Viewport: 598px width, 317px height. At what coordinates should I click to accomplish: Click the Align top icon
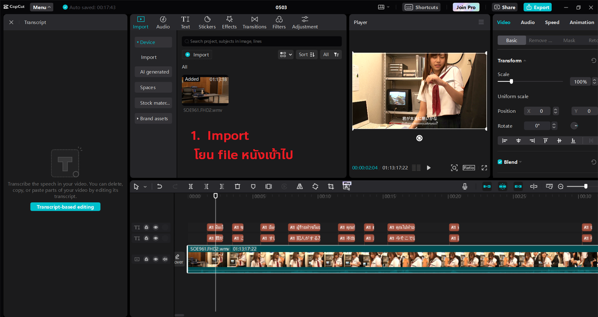[545, 141]
